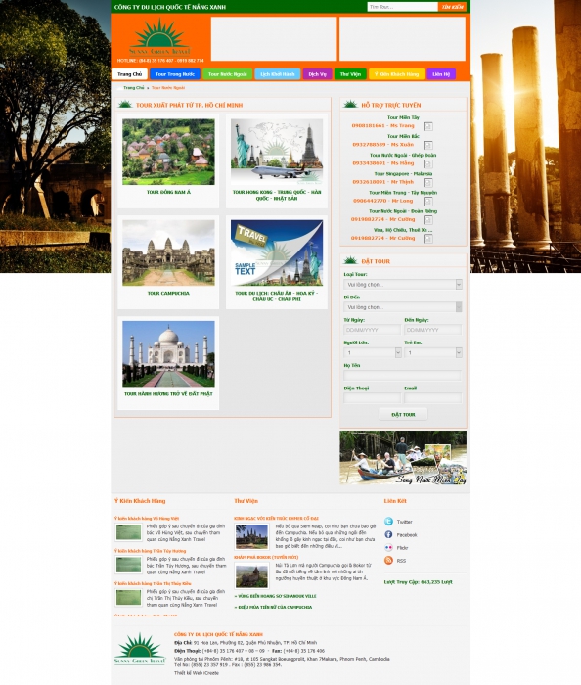Click the Flickr icon in Liên Kết

388,547
